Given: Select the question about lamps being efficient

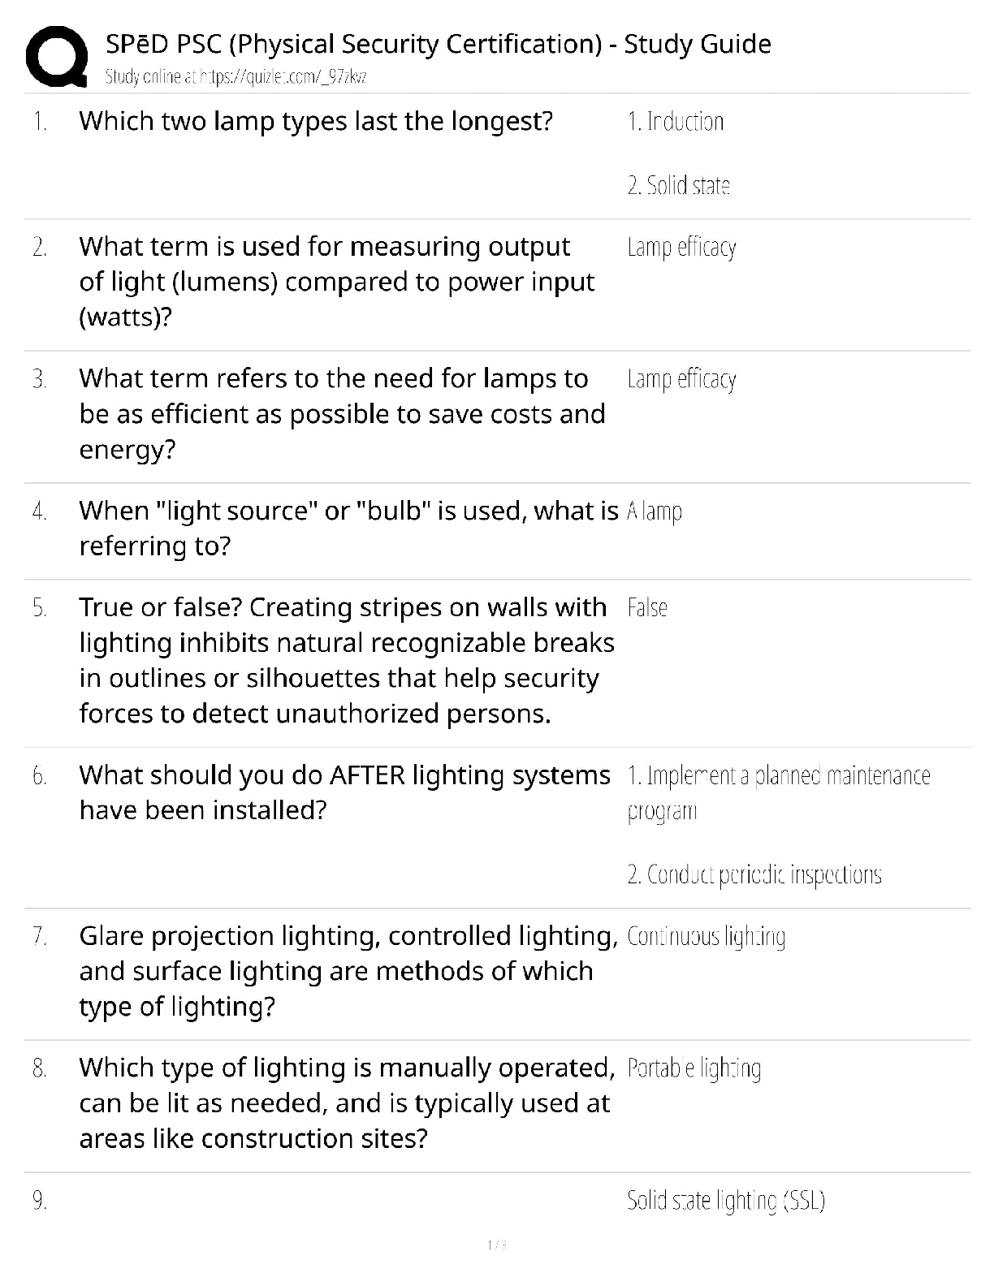Looking at the screenshot, I should click(x=341, y=413).
